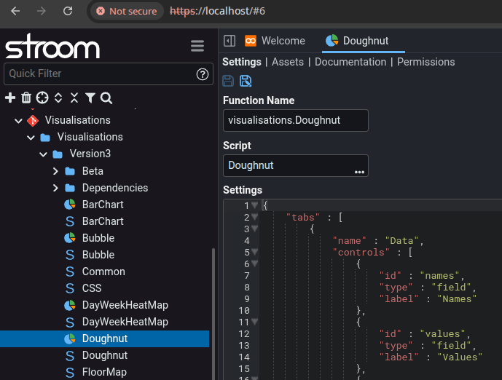
Task: Click the DayWeekHeatMap script S icon
Action: click(70, 322)
